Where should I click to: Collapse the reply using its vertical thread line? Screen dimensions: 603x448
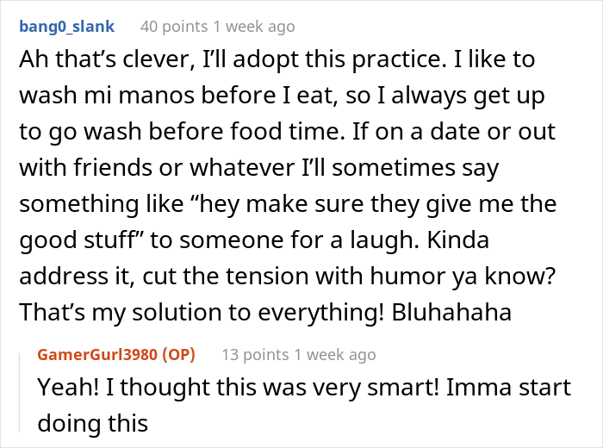20,393
